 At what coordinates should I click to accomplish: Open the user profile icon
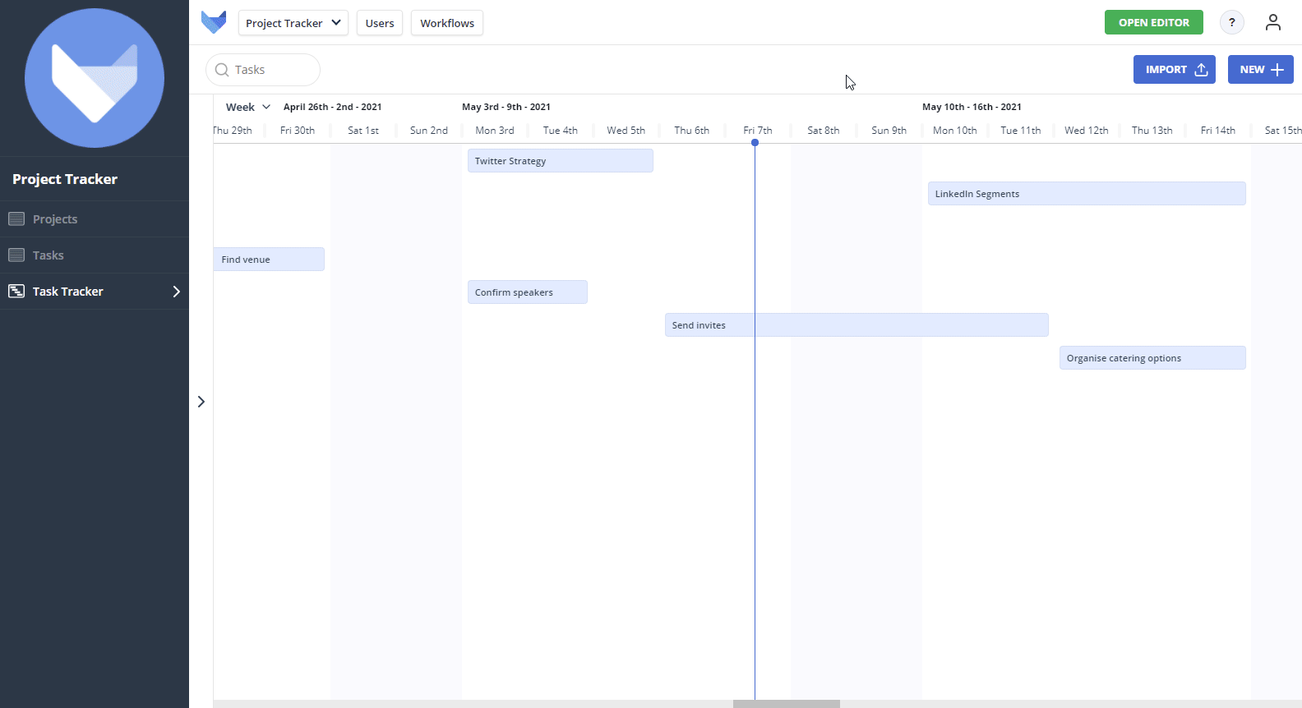(1272, 23)
